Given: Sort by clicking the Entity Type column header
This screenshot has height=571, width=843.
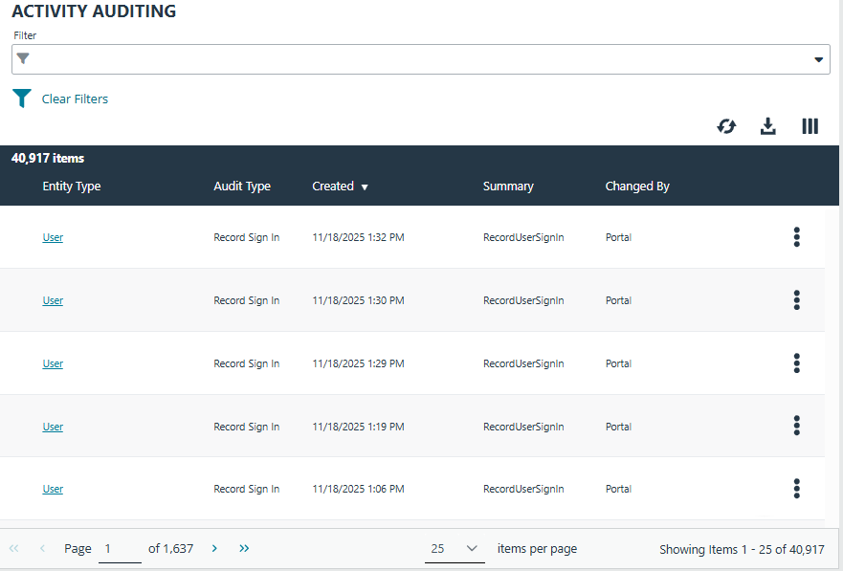Looking at the screenshot, I should click(x=71, y=186).
